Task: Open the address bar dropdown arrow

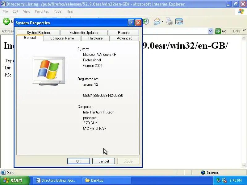Action: [210, 31]
